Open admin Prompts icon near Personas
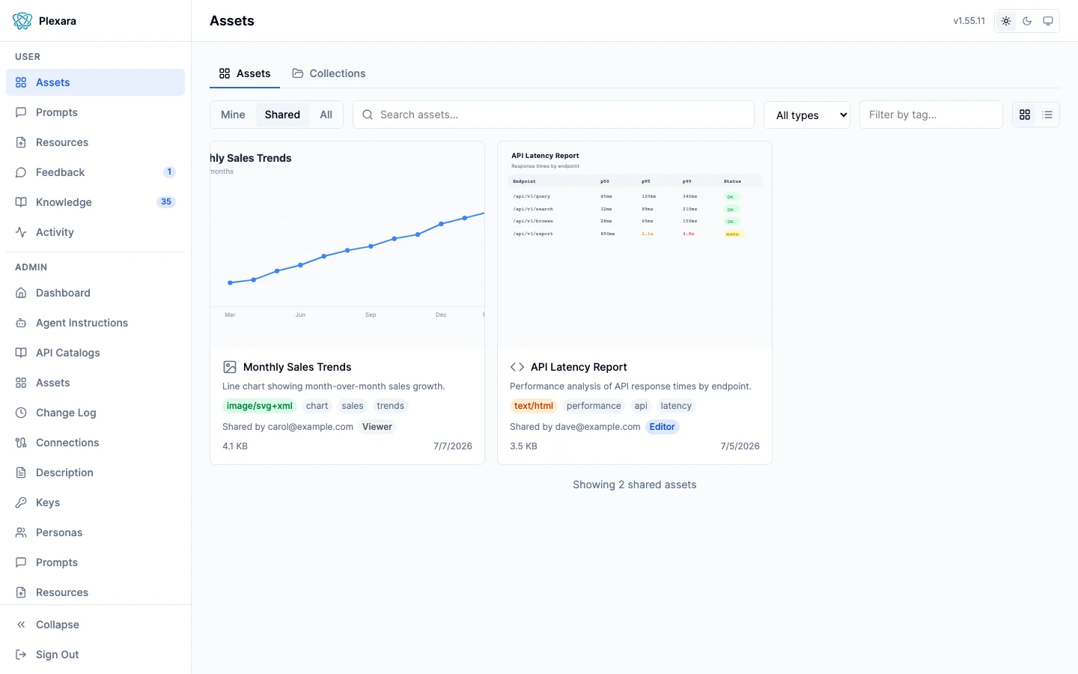The height and width of the screenshot is (674, 1078). click(x=21, y=562)
